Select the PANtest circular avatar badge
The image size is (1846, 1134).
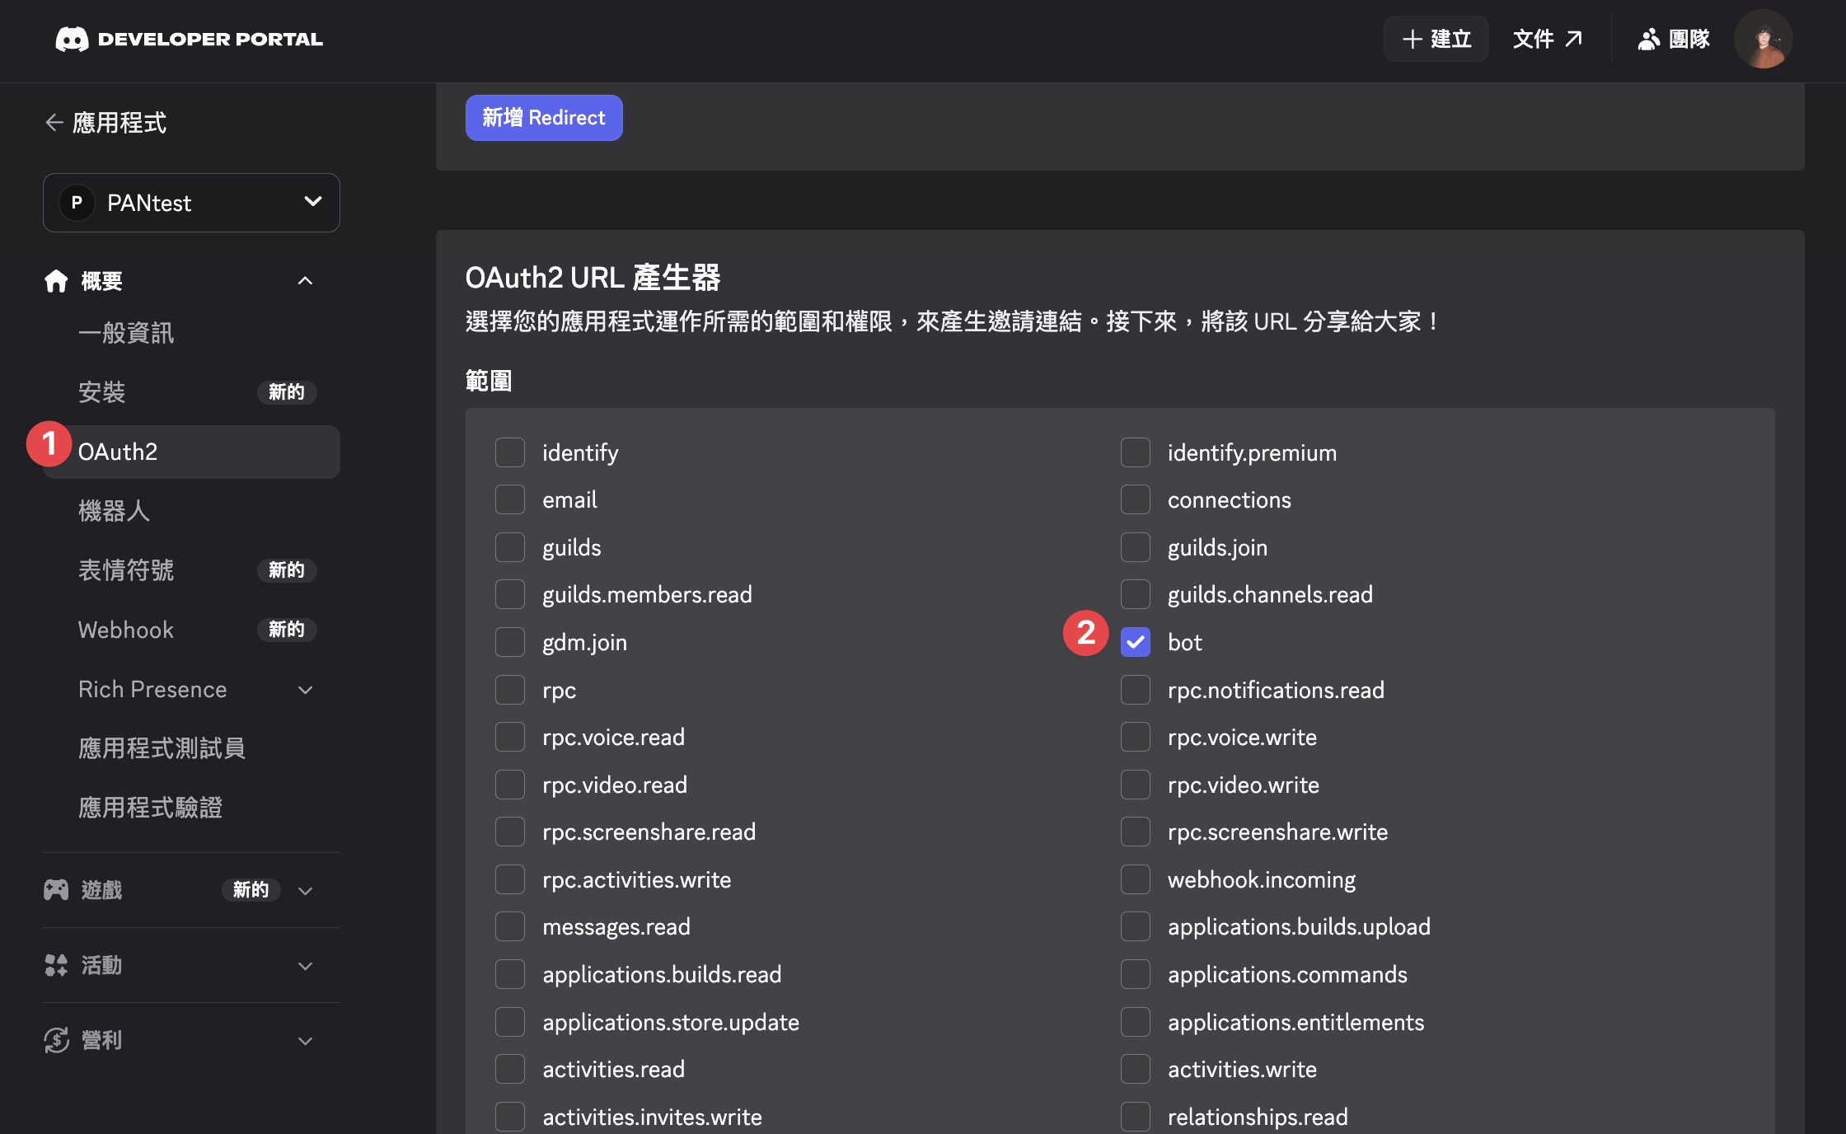coord(77,203)
